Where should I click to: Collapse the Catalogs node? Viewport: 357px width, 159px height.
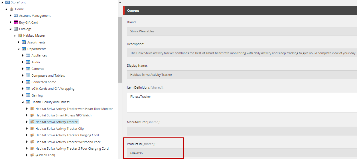(x=11, y=29)
